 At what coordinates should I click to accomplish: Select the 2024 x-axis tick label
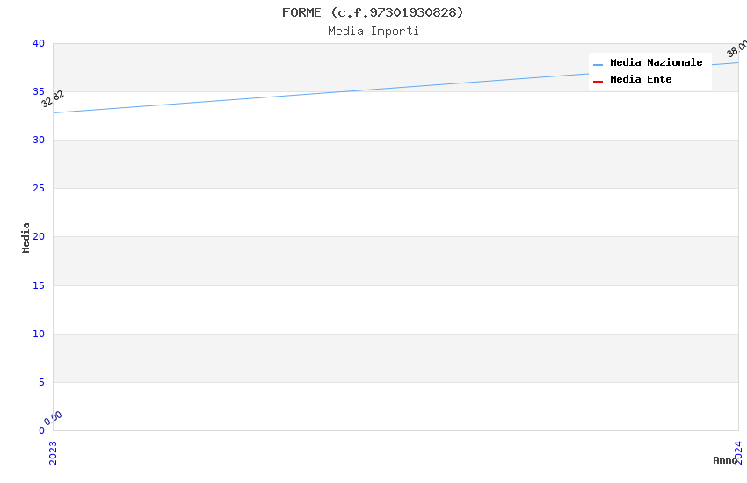coord(738,451)
